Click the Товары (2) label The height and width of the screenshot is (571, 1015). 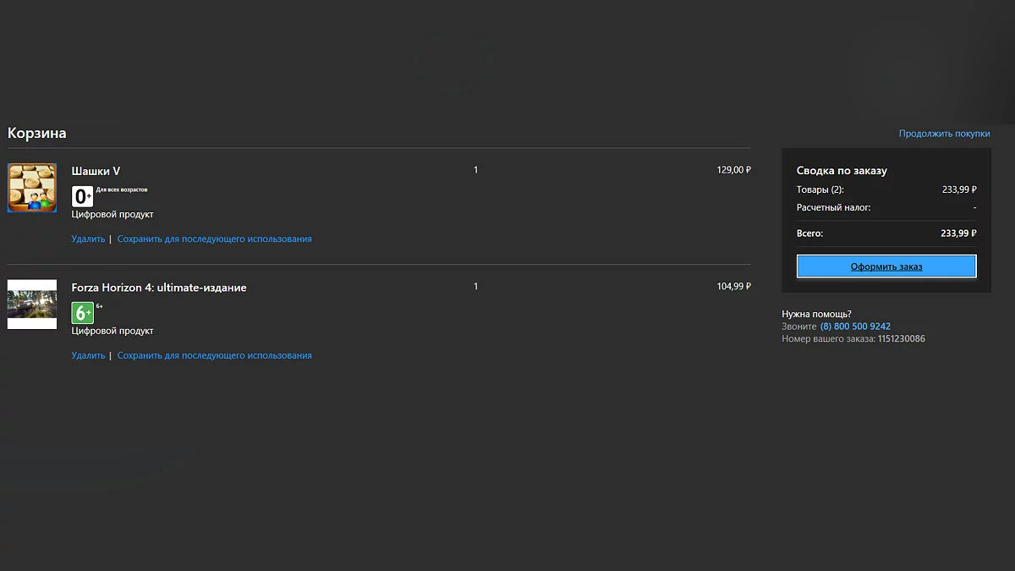[x=820, y=190]
